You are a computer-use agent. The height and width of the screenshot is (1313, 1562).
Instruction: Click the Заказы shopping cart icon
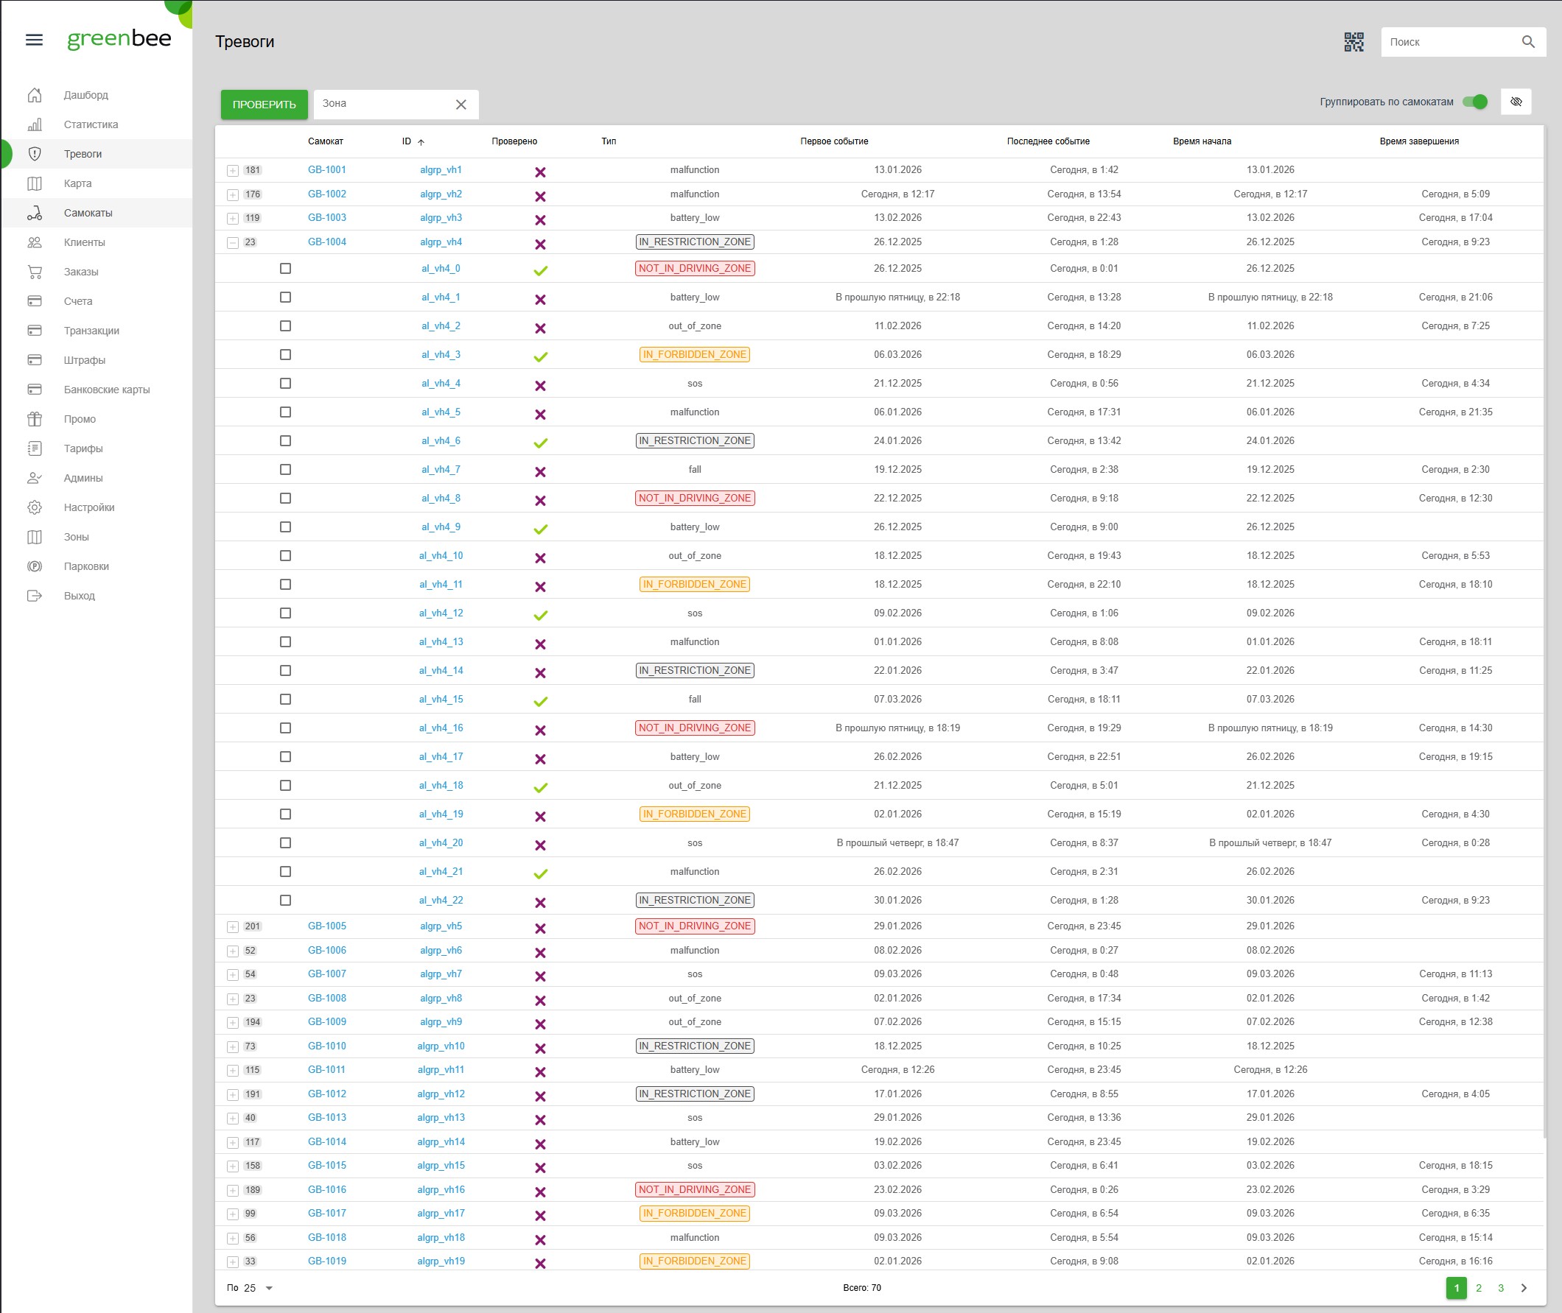[x=34, y=272]
